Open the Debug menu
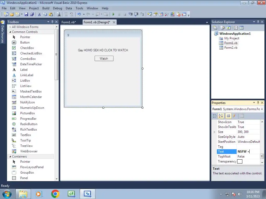 pyautogui.click(x=57, y=8)
